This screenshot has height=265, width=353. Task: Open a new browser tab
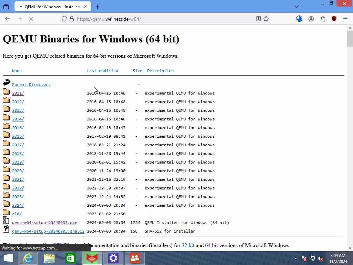click(x=97, y=7)
